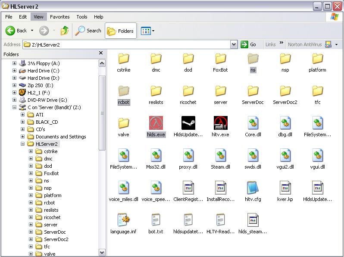Open the View menu
Screen dimensions: 344x257
39,17
